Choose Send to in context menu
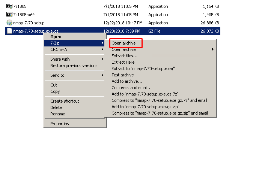Image resolution: width=271 pixels, height=185 pixels. point(75,75)
